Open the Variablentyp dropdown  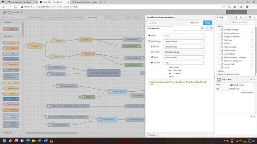184,42
